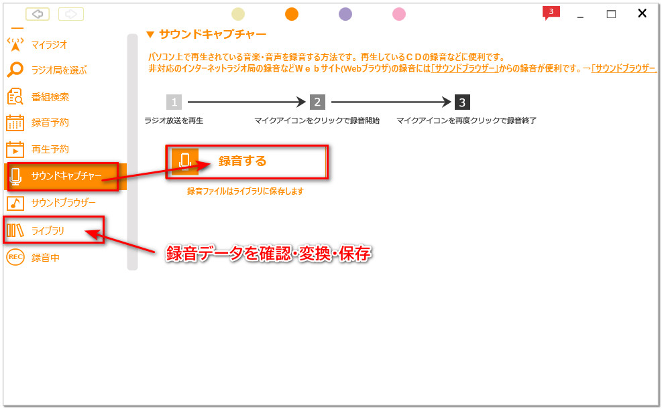Image resolution: width=662 pixels, height=409 pixels.
Task: Open サウンドブラウザー using the music note icon
Action: pos(17,202)
